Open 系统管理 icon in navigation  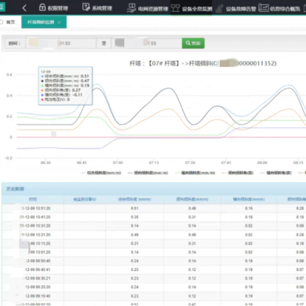click(x=86, y=7)
